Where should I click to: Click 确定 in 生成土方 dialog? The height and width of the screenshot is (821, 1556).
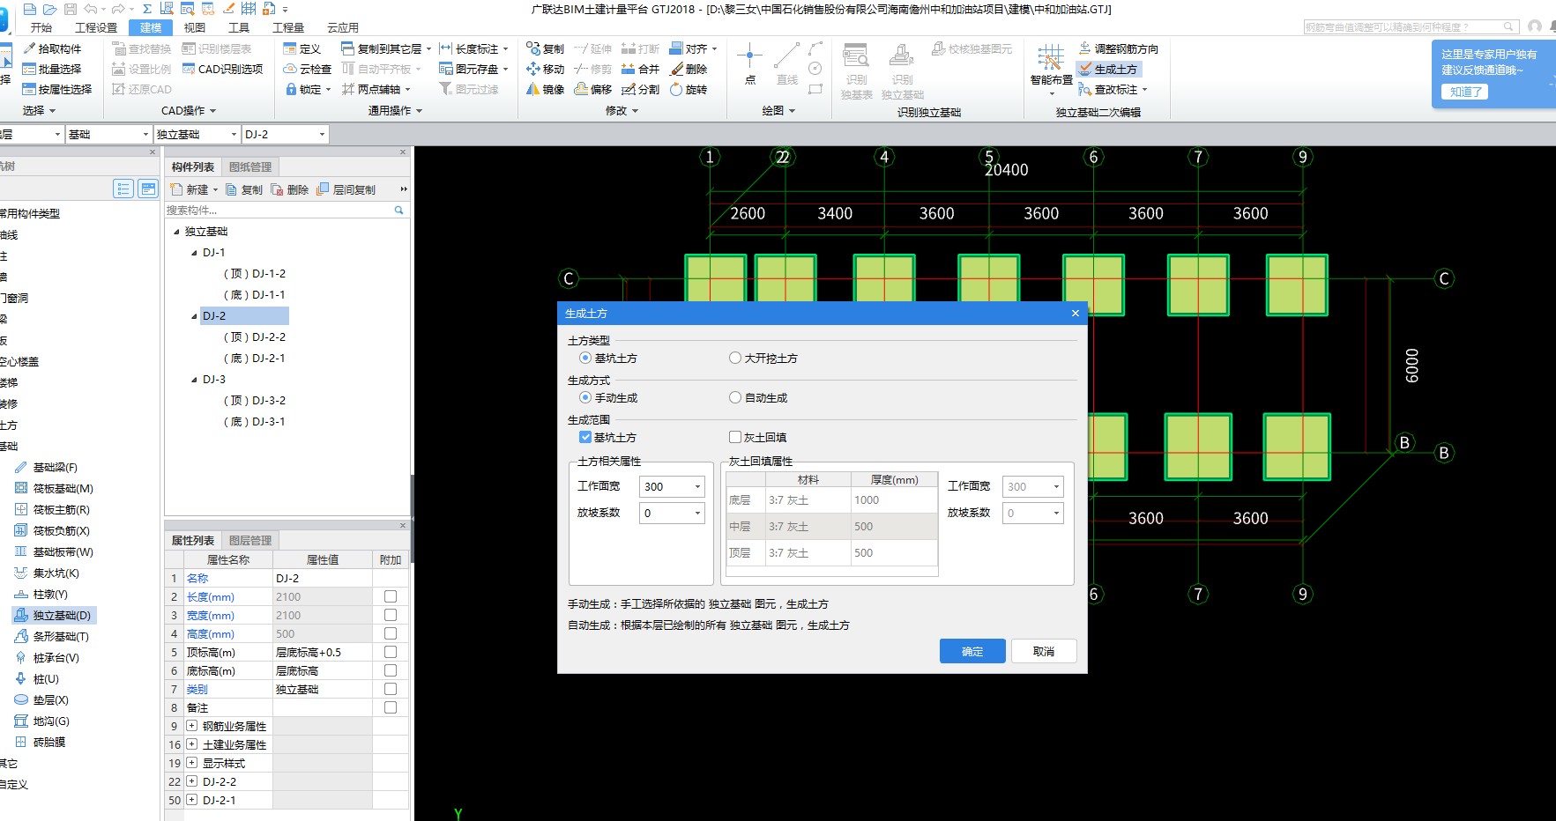coord(972,651)
